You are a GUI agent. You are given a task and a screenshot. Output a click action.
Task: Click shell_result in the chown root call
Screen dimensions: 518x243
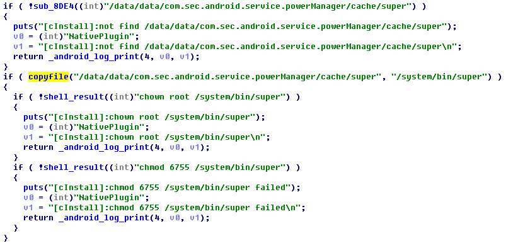point(74,97)
